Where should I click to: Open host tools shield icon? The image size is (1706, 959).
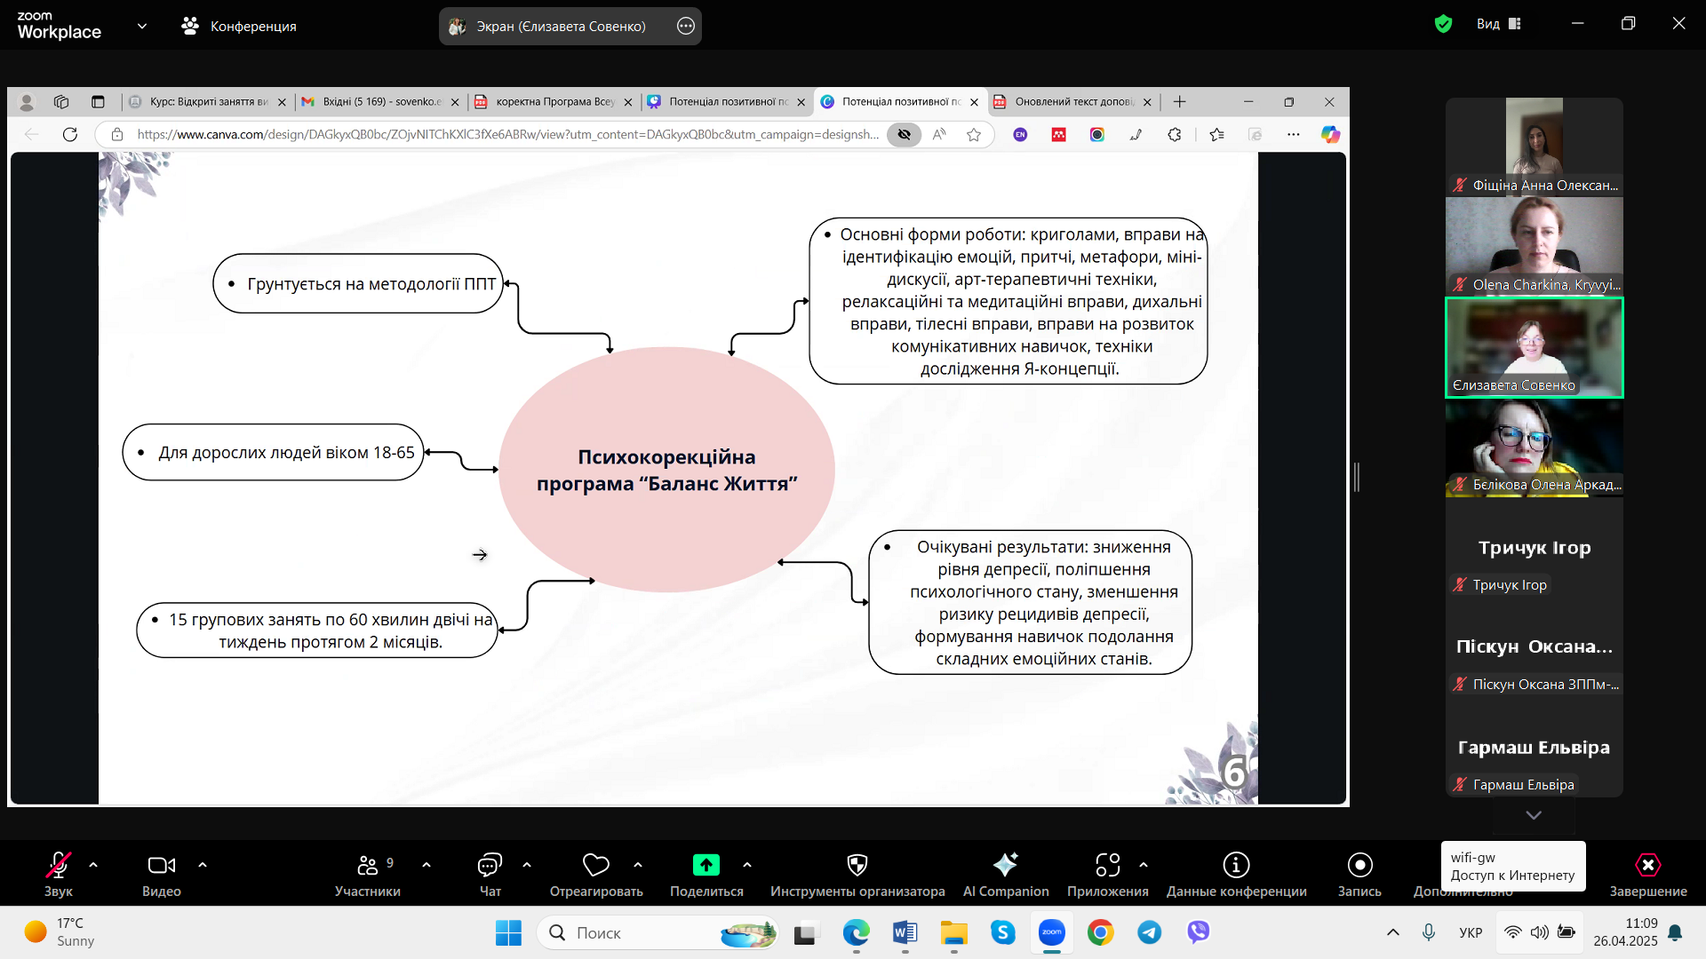[857, 865]
